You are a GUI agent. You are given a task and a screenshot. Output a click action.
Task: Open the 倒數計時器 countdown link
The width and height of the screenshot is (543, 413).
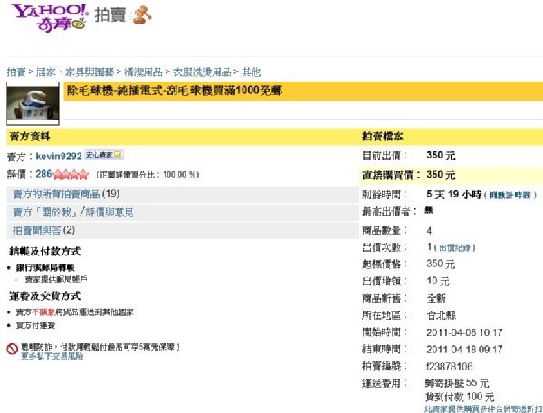click(x=511, y=195)
